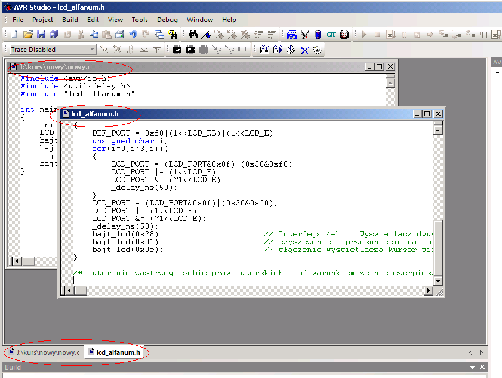Click the New File toolbar icon
Image resolution: width=502 pixels, height=378 pixels.
[x=14, y=35]
